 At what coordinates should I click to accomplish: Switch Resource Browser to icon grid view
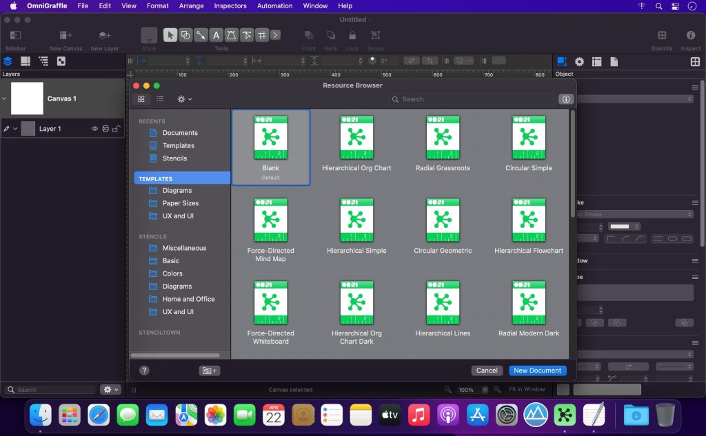pos(141,99)
